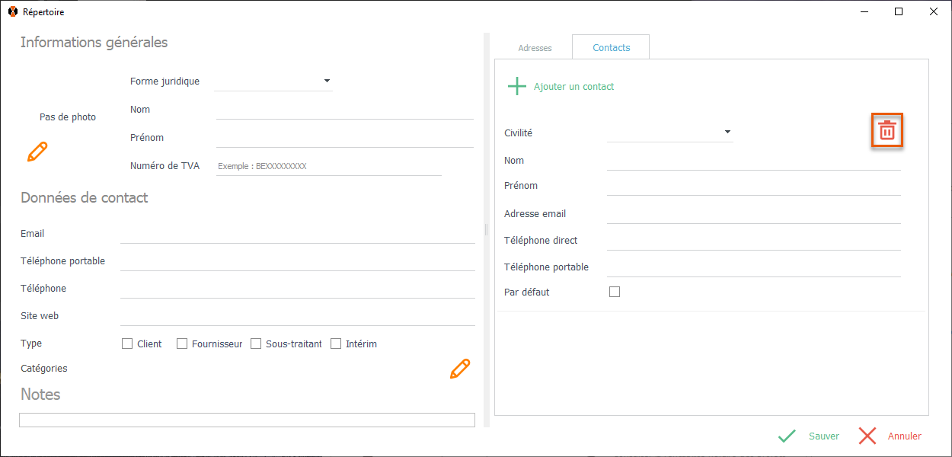Screen dimensions: 952x457
Task: Click the green plus icon to add contact
Action: (x=517, y=86)
